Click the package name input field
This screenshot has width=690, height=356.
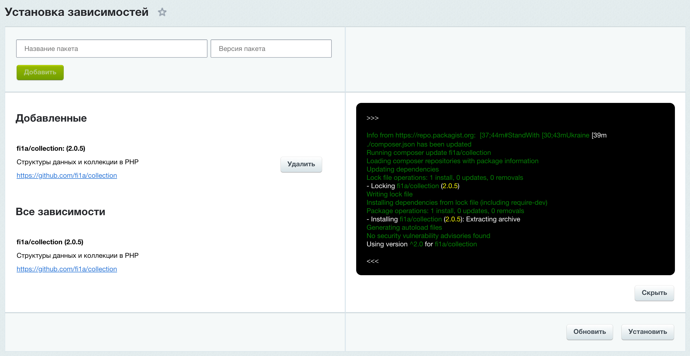[x=112, y=49]
